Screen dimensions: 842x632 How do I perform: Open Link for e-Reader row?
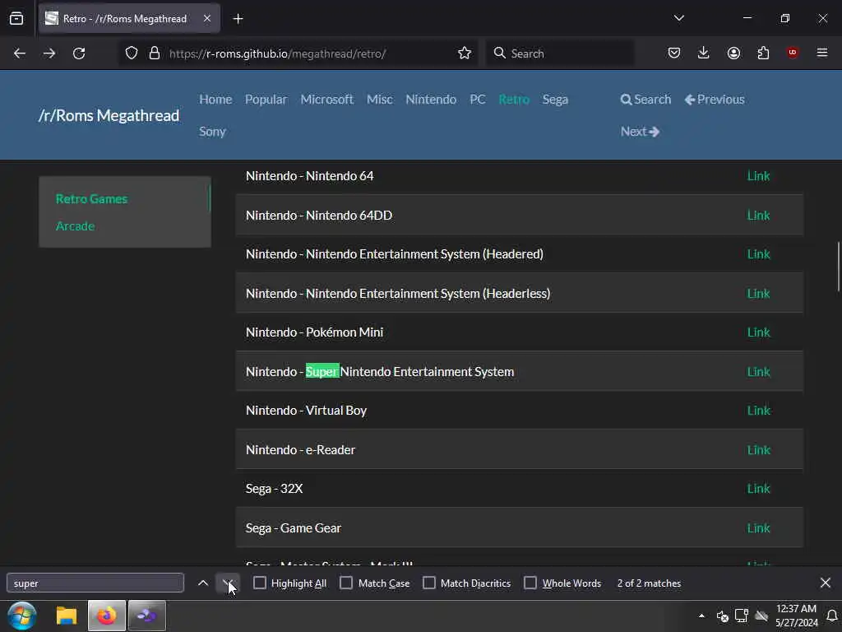click(758, 450)
